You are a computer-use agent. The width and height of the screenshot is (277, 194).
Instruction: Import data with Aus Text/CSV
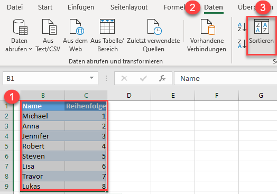coord(48,35)
